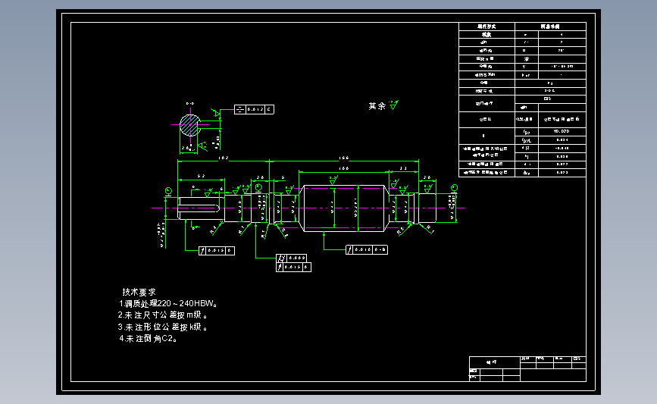This screenshot has height=404, width=657.
Task: Select the fpxL cell in the parameter table
Action: pos(527,140)
